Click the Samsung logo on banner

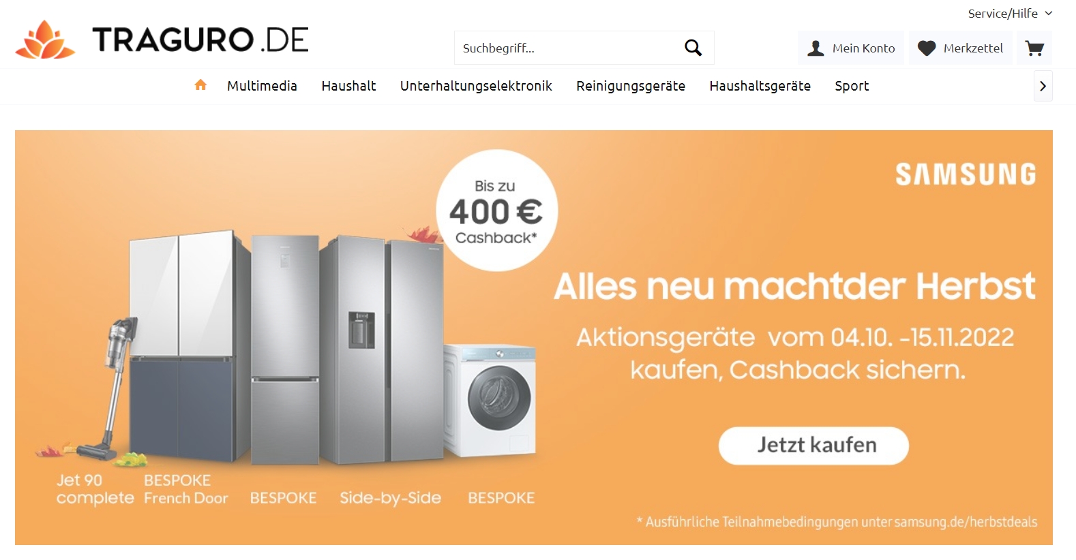(x=966, y=174)
